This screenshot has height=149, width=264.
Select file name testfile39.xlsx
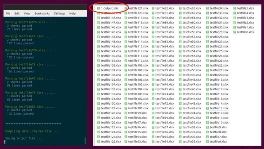pyautogui.click(x=192, y=123)
